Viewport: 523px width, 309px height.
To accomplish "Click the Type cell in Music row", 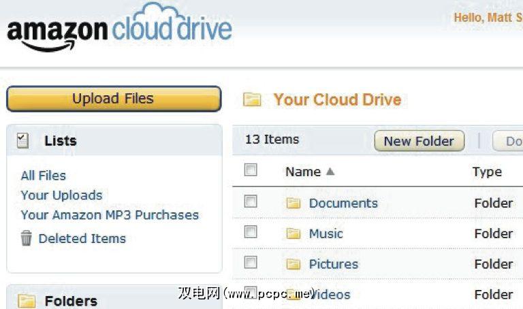I will (x=494, y=233).
